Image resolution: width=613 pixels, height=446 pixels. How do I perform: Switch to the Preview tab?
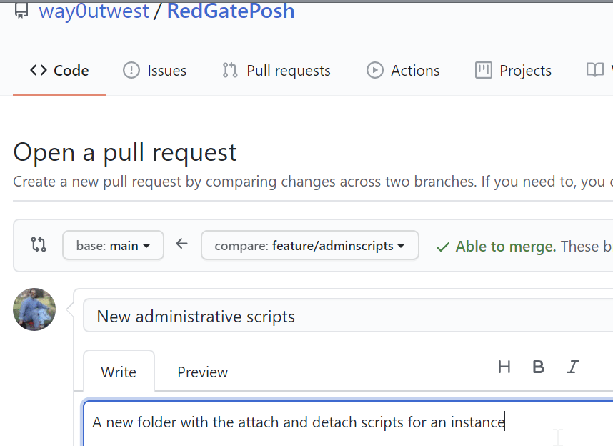point(203,372)
